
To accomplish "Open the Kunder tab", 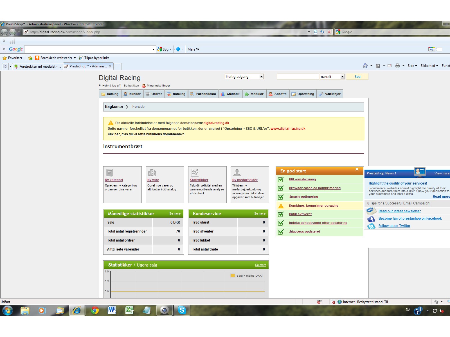I will coord(132,94).
